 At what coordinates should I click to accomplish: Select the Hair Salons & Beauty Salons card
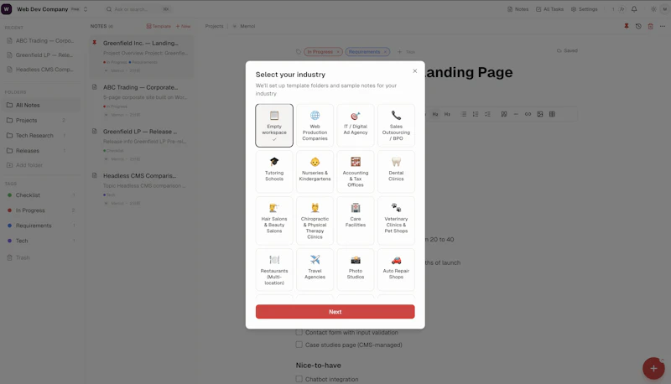click(274, 221)
